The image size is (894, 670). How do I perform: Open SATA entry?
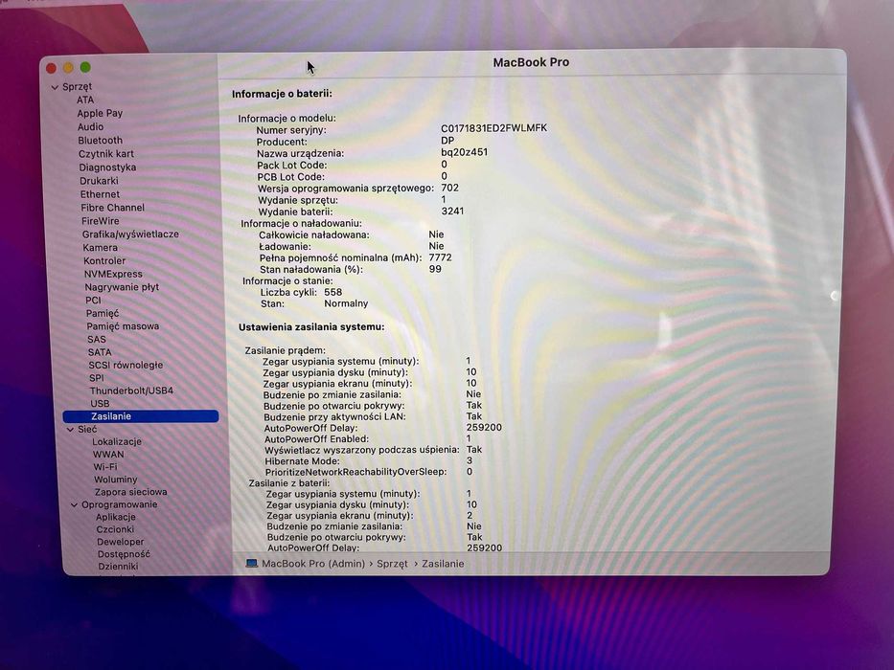point(100,352)
